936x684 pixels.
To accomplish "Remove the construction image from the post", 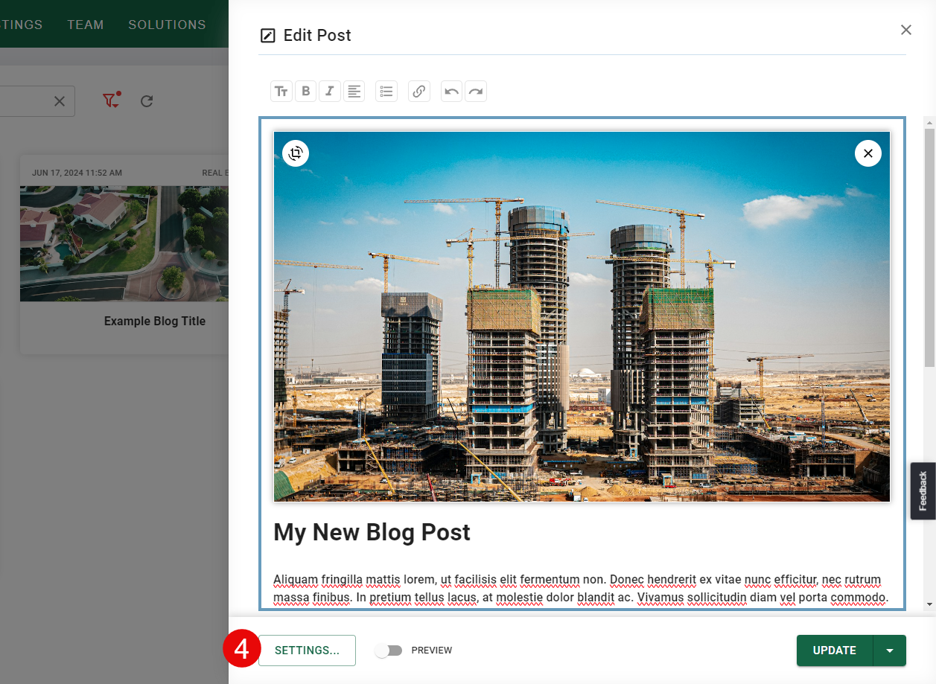I will pyautogui.click(x=868, y=153).
